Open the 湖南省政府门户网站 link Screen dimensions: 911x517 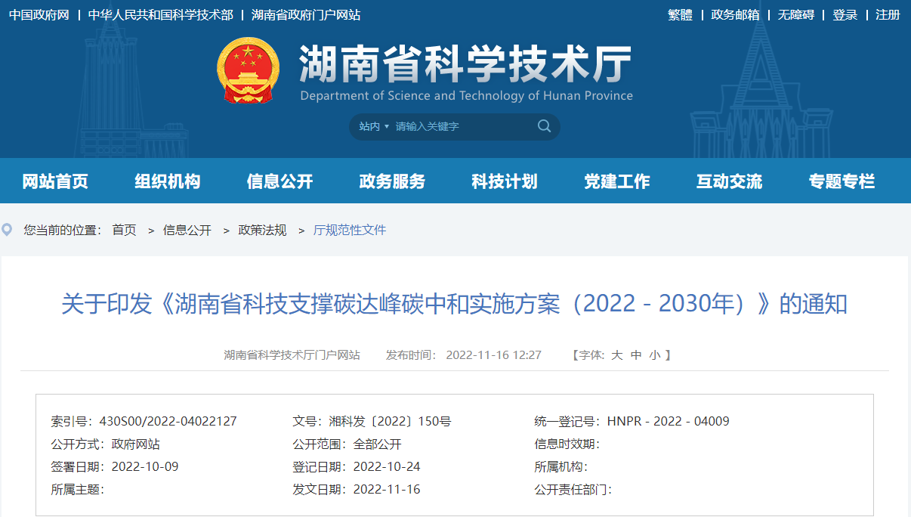pos(306,14)
